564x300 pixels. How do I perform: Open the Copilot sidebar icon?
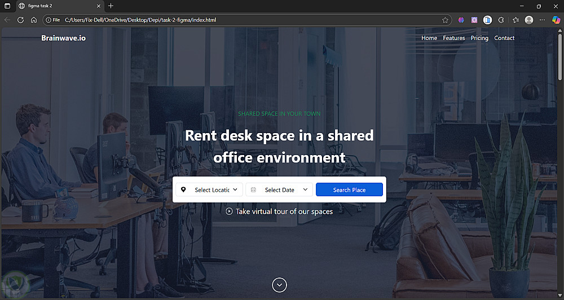tap(556, 20)
